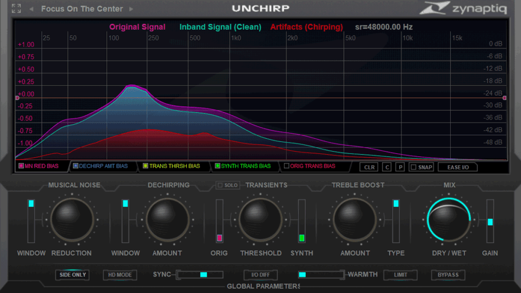Click the Original Signal legend label
Image resolution: width=521 pixels, height=293 pixels.
click(137, 27)
